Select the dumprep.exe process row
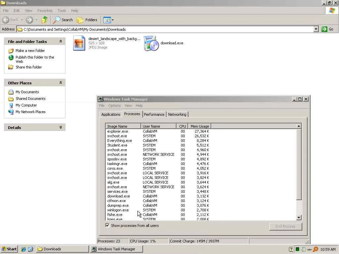This screenshot has height=254, width=339. [x=201, y=205]
